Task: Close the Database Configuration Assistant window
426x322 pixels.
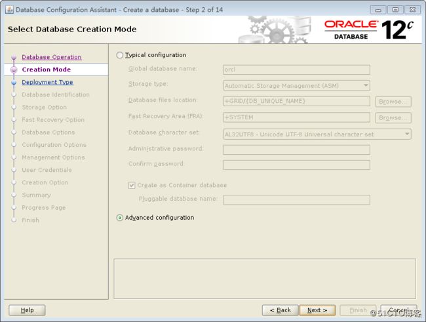Action: point(413,10)
